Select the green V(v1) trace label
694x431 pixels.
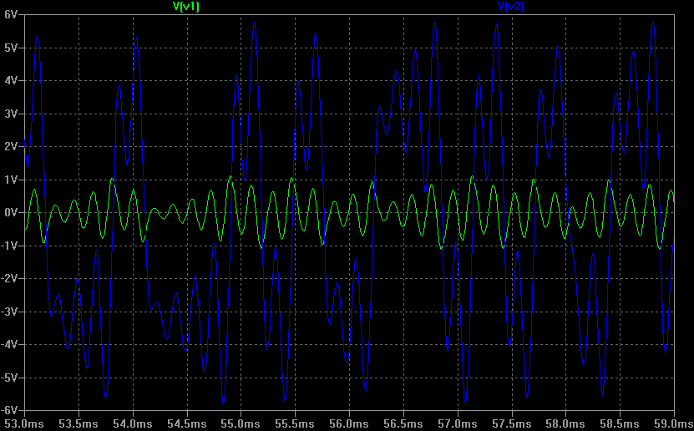tap(186, 6)
